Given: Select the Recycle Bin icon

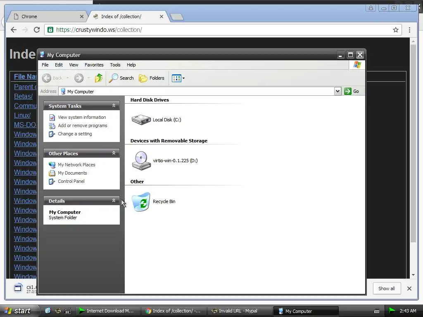Looking at the screenshot, I should click(141, 201).
